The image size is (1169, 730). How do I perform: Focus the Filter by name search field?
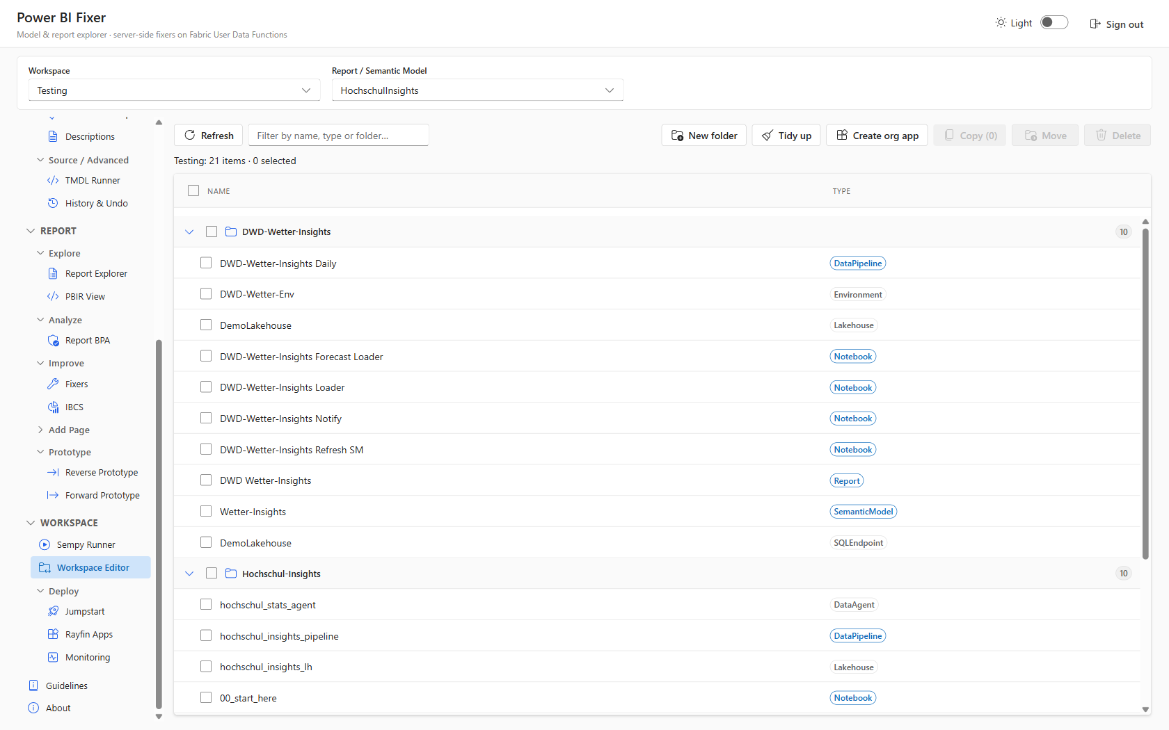tap(339, 136)
